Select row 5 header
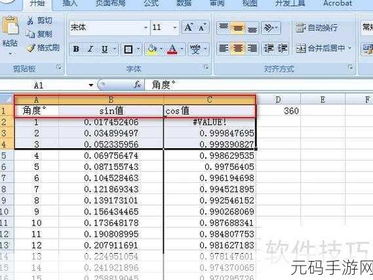Screen dimensions: 373x280 pos(7,156)
